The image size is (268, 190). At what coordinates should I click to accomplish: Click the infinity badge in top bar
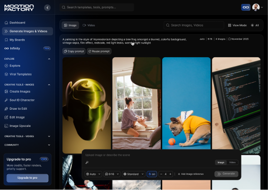click(245, 7)
